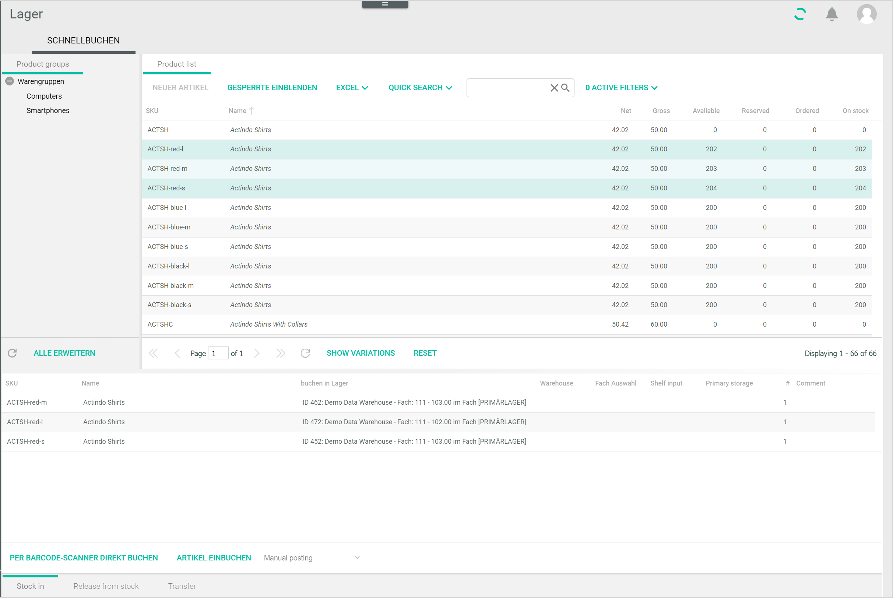Image resolution: width=893 pixels, height=598 pixels.
Task: Click the Shelf input column header
Action: pos(666,383)
